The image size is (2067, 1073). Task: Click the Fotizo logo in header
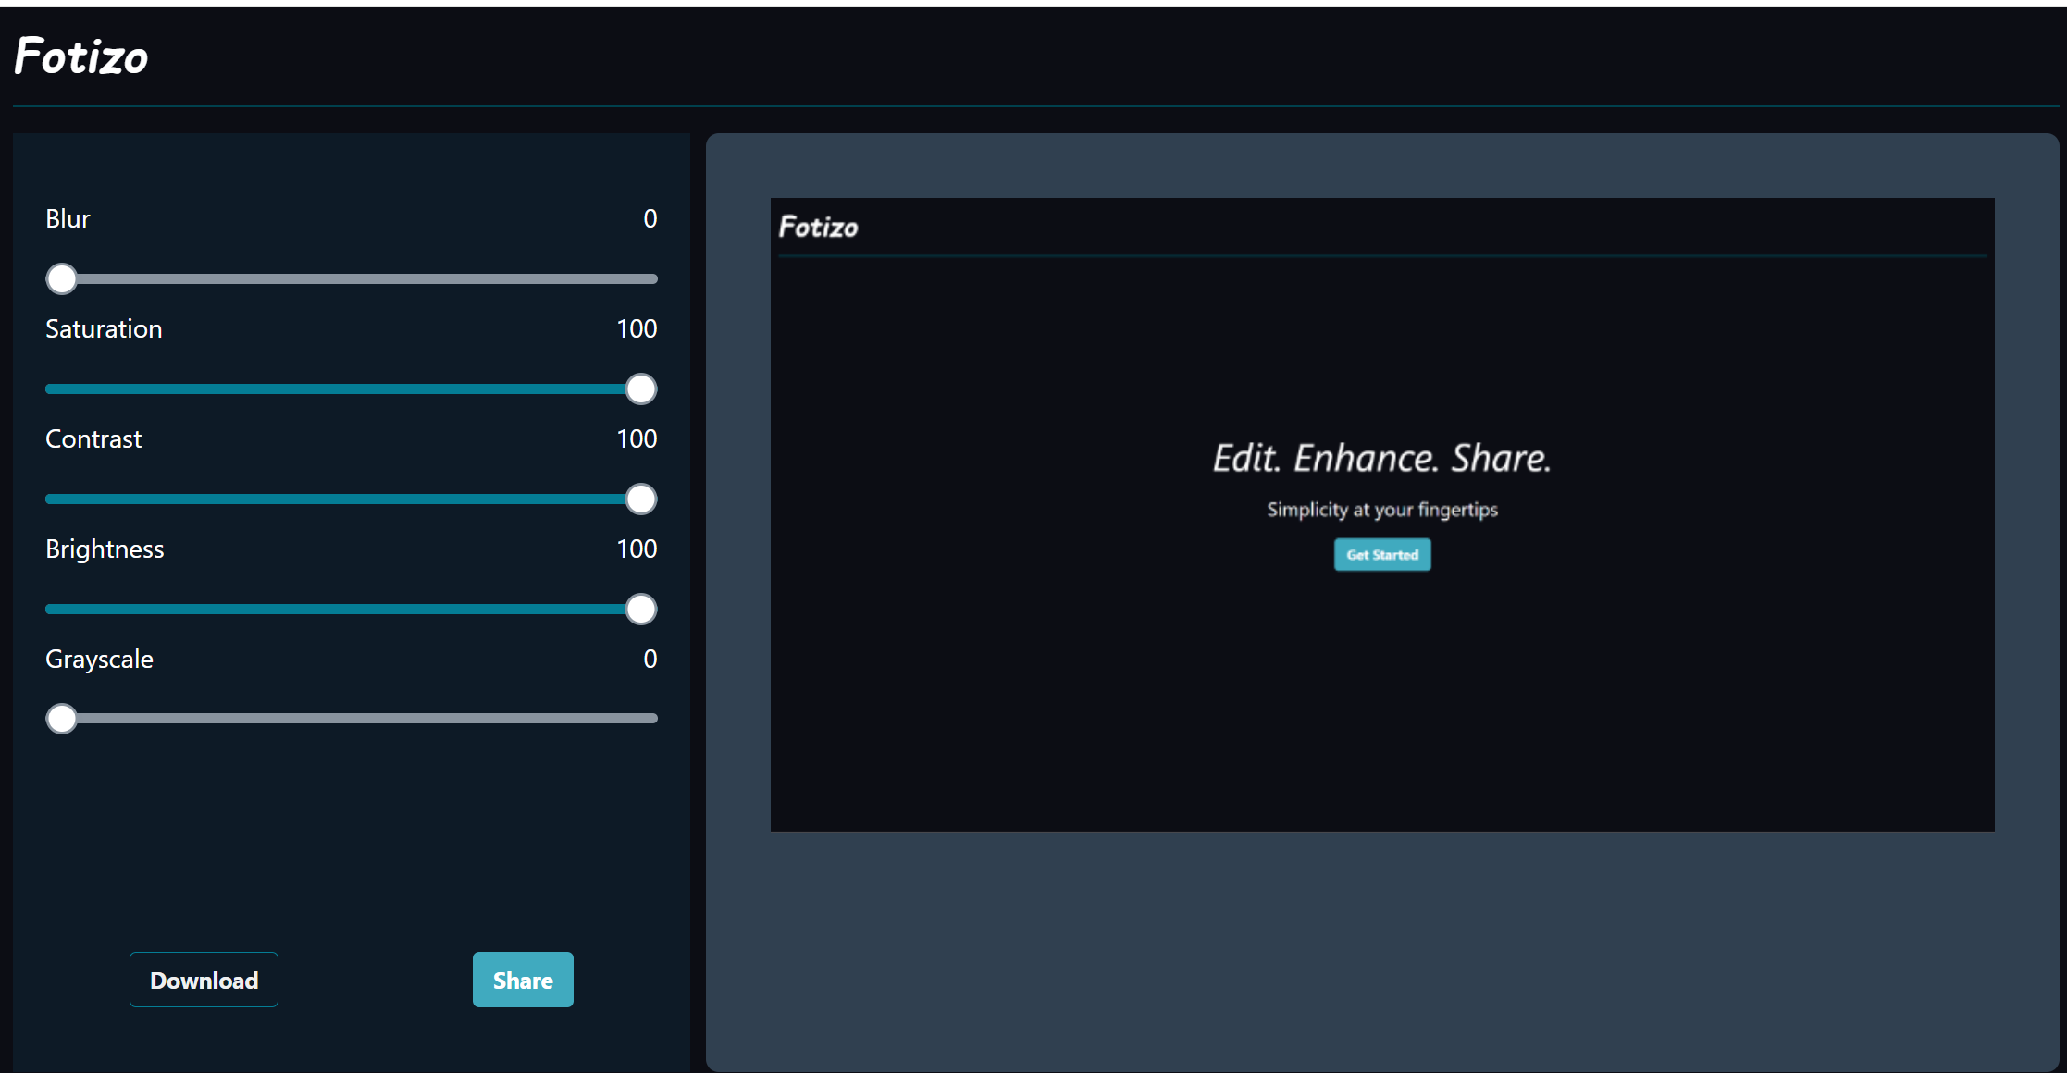click(x=81, y=56)
